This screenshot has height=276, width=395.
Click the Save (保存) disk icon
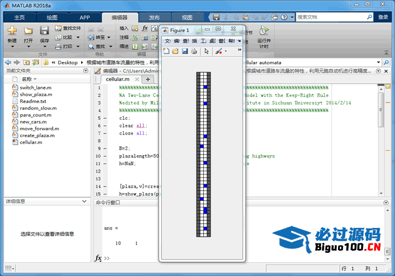[44, 31]
